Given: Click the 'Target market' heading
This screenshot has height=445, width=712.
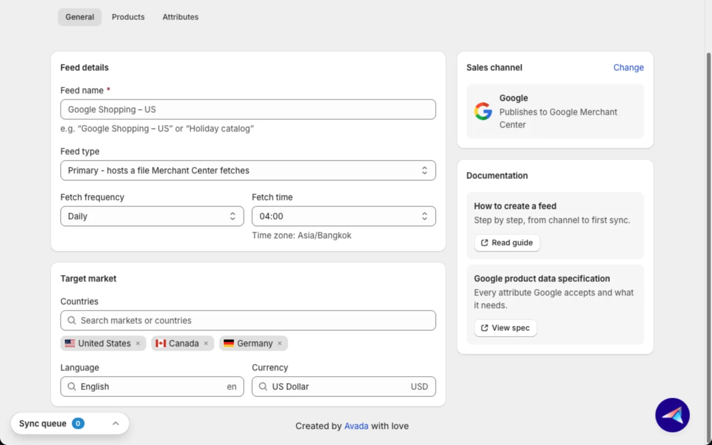Looking at the screenshot, I should (89, 279).
